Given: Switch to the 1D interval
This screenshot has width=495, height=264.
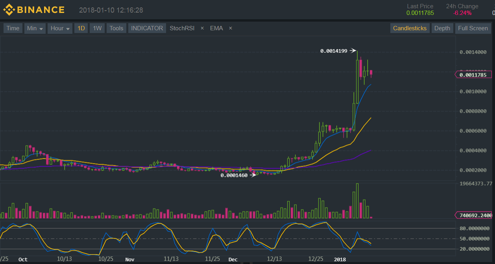Looking at the screenshot, I should pyautogui.click(x=81, y=28).
